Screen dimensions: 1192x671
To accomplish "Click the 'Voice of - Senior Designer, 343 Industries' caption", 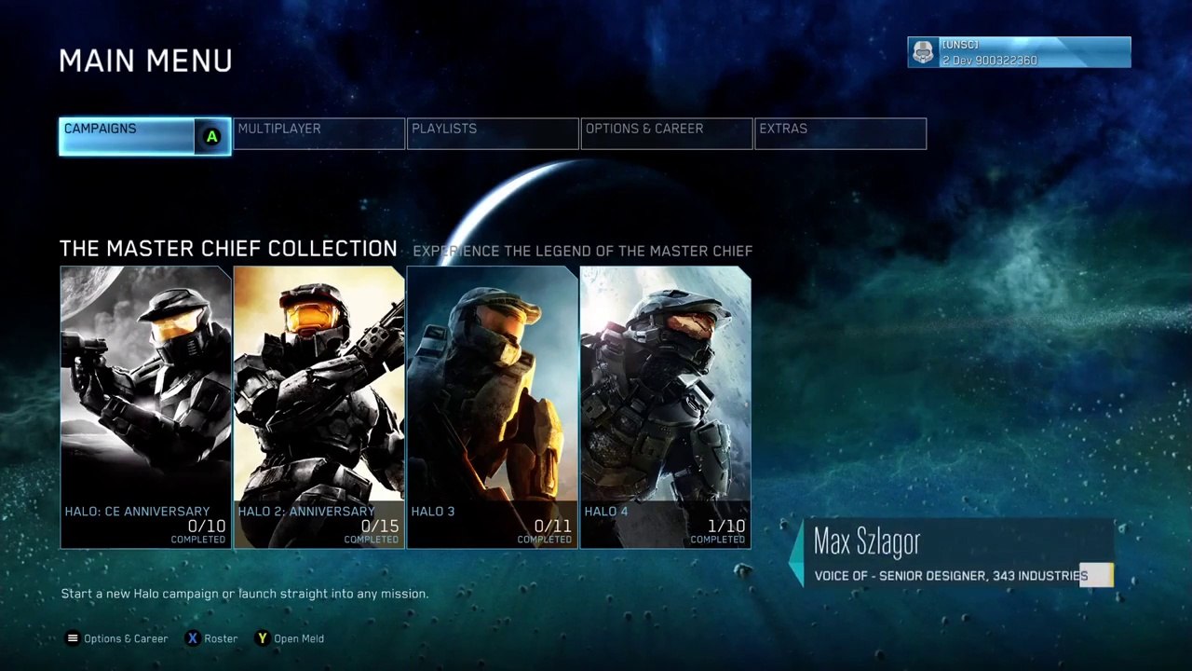I will coord(951,576).
